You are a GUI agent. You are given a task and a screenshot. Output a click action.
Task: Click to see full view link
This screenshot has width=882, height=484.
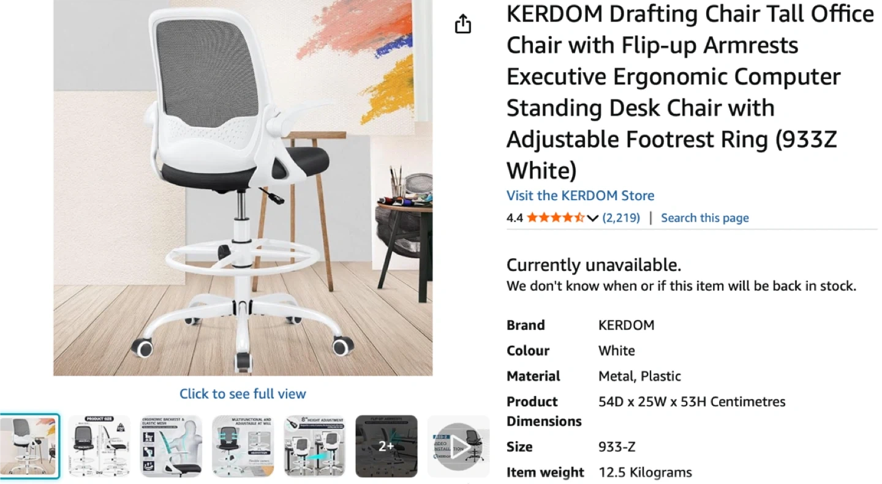coord(243,393)
